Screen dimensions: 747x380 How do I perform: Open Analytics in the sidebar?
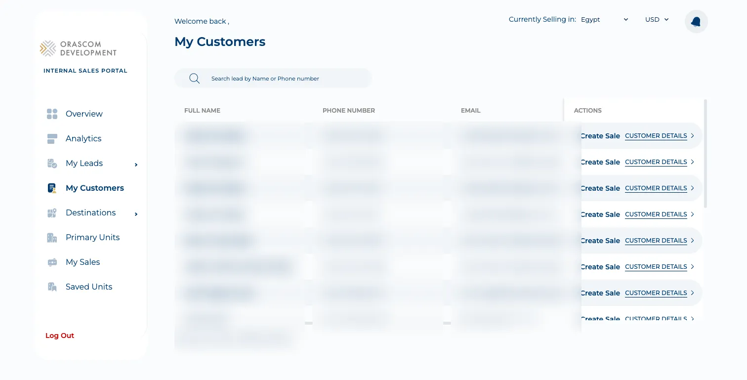tap(83, 139)
